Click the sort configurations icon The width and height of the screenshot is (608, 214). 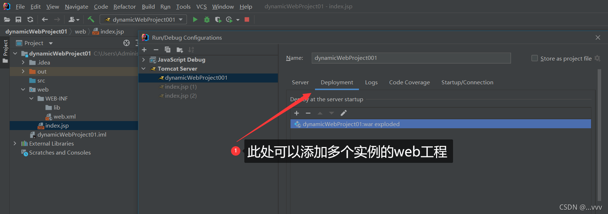coord(191,50)
